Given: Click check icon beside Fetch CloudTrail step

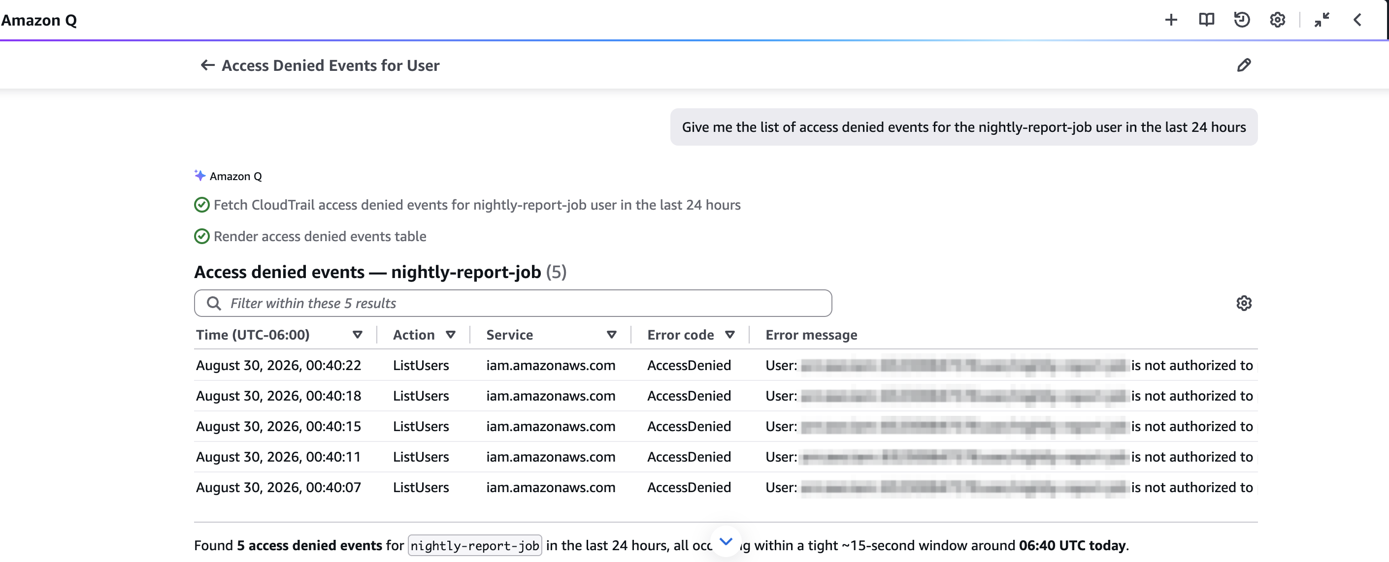Looking at the screenshot, I should 201,205.
